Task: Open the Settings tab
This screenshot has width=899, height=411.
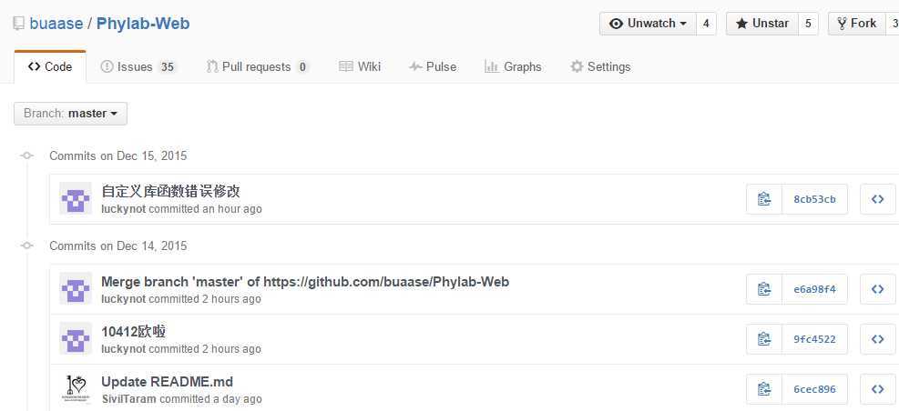Action: click(x=600, y=67)
